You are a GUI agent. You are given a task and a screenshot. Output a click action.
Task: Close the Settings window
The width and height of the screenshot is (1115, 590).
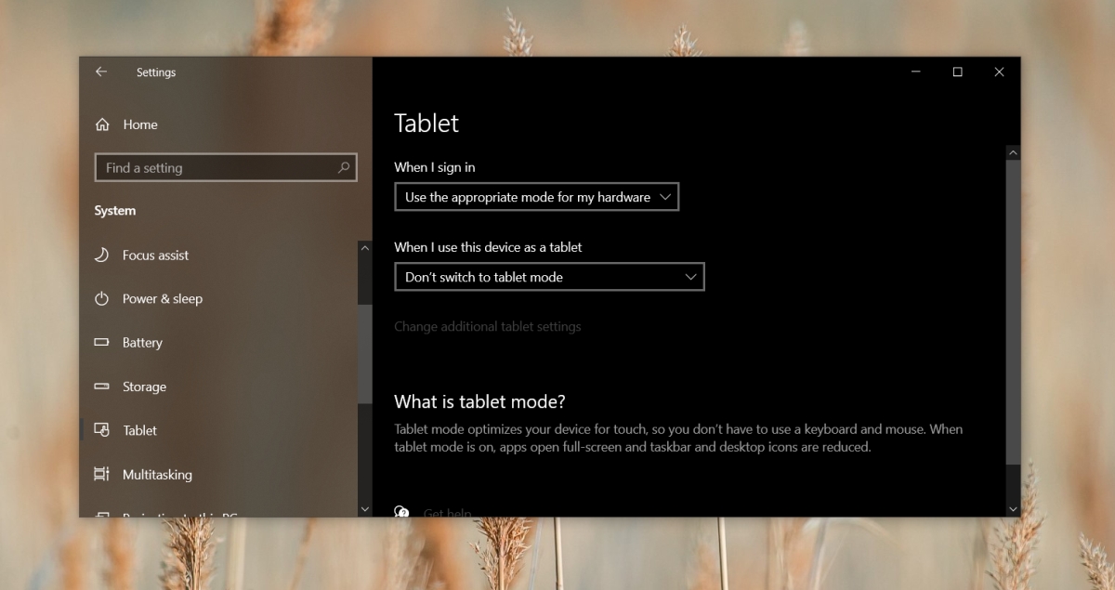[x=999, y=72]
